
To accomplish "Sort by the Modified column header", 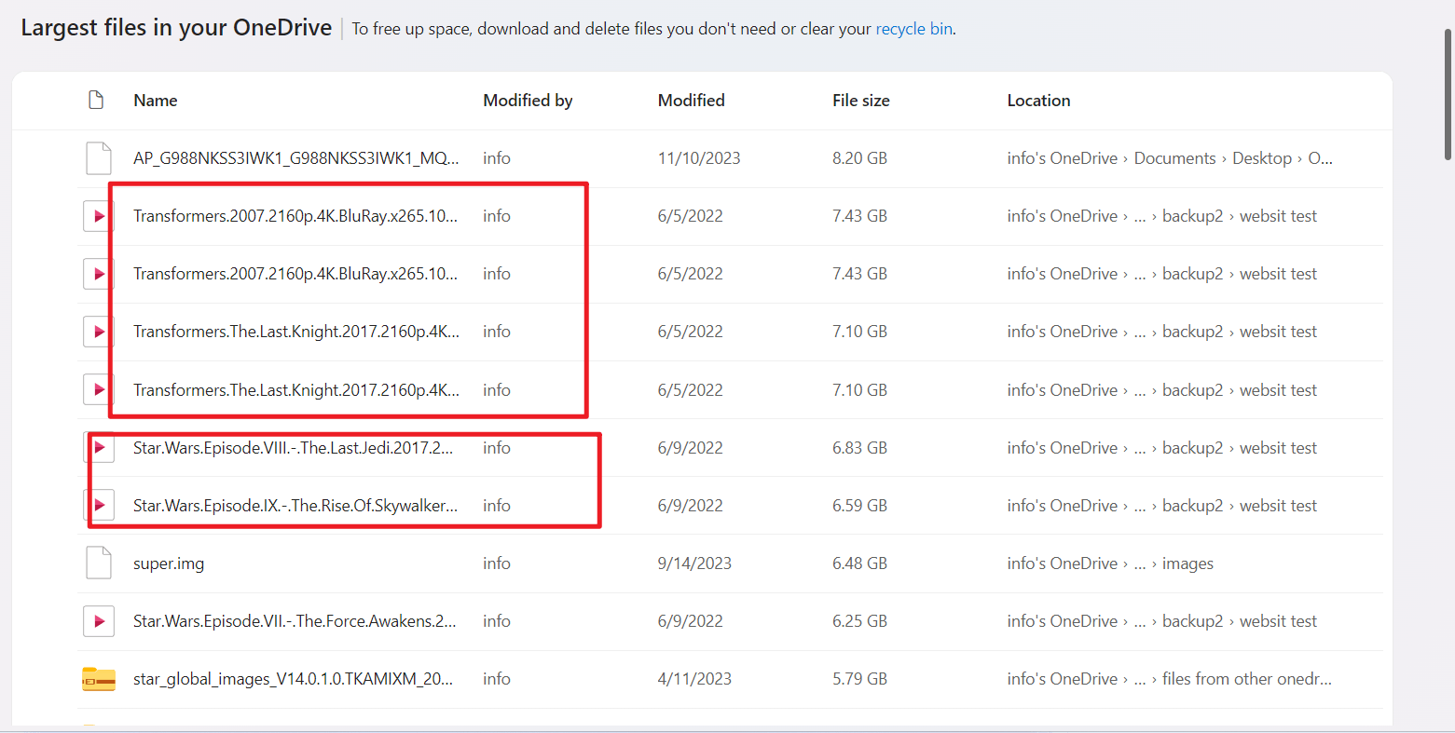I will (x=692, y=101).
